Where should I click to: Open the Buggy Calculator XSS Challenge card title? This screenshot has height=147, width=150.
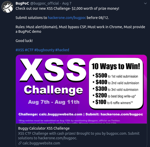[44, 128]
